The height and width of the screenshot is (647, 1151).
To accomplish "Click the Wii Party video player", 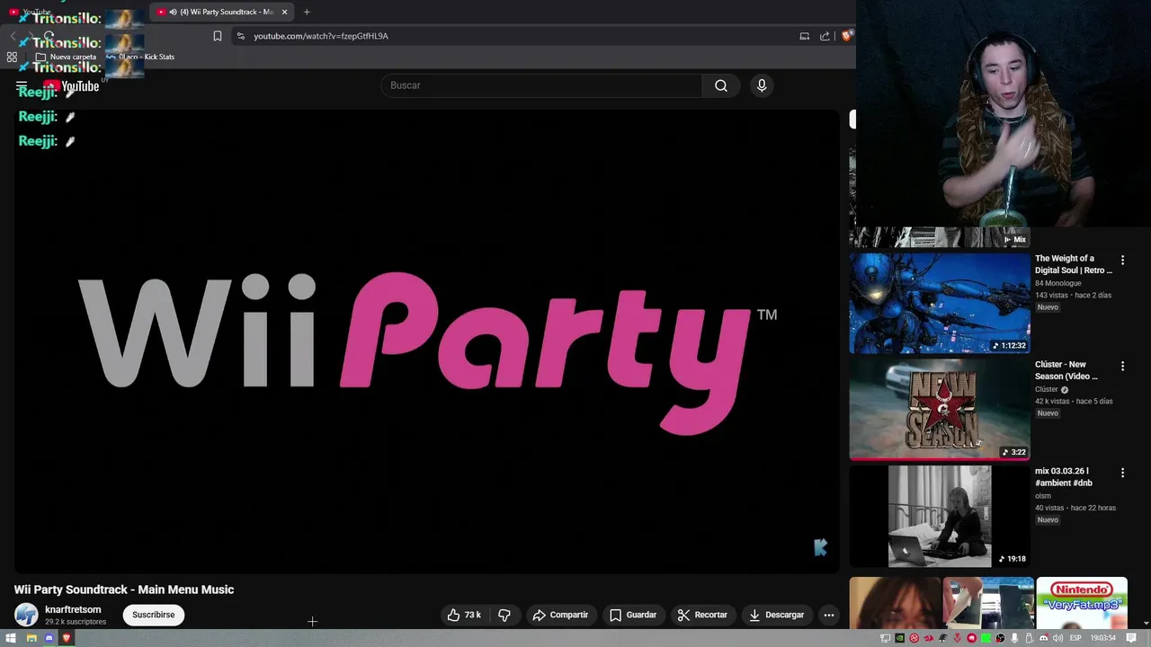I will click(x=426, y=341).
